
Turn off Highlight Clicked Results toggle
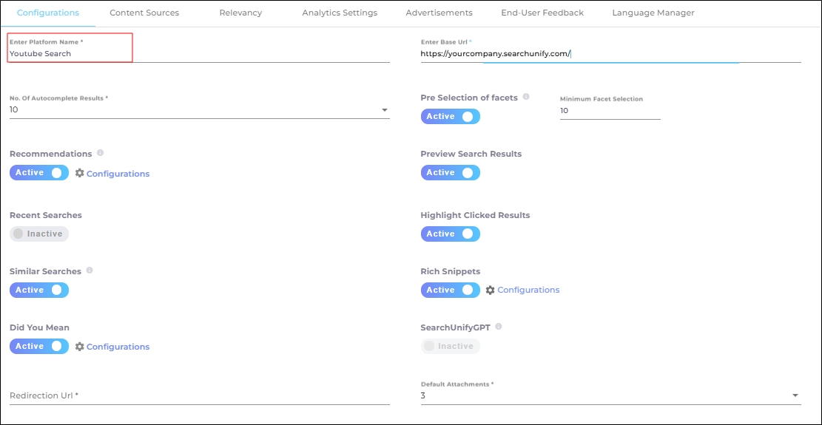450,234
